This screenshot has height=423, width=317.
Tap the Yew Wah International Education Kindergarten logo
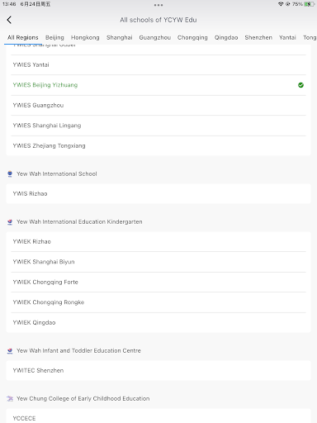coord(10,222)
